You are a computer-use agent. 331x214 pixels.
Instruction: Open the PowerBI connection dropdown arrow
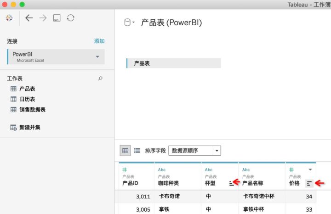(97, 57)
